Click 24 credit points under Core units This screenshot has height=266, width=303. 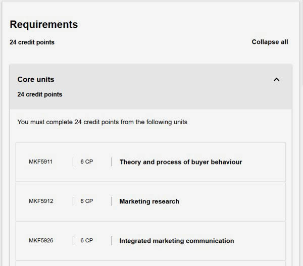(x=40, y=94)
